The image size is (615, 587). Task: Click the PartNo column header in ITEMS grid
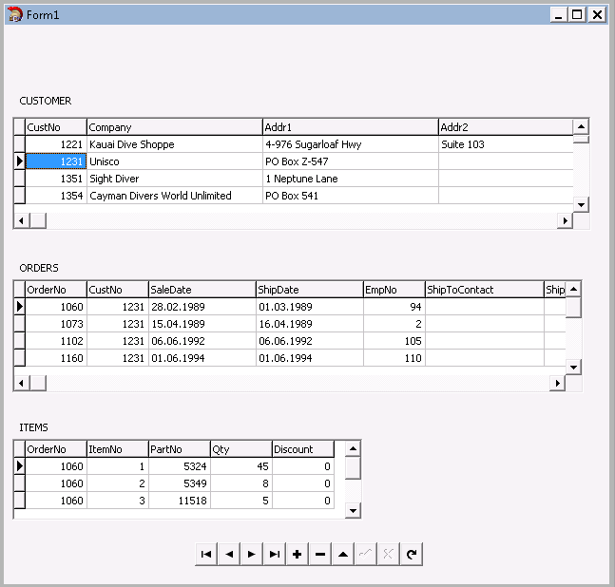[x=180, y=449]
